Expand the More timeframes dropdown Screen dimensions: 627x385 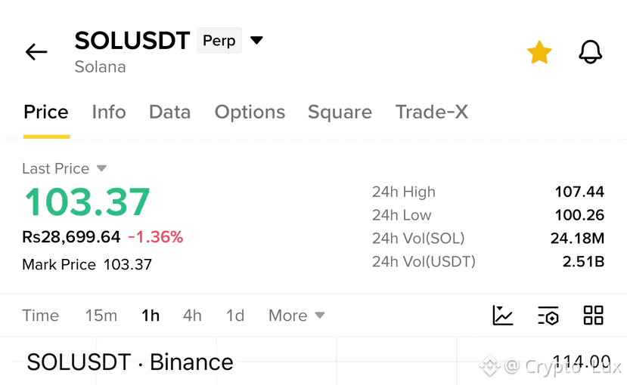[x=296, y=316]
